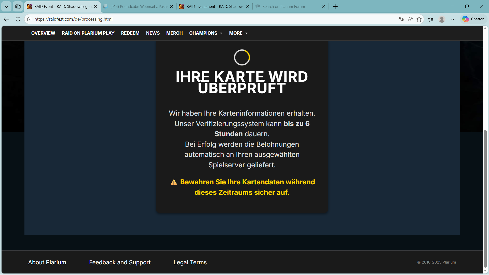Screen dimensions: 489x275
Task: Click the browser back arrow
Action: tap(7, 19)
